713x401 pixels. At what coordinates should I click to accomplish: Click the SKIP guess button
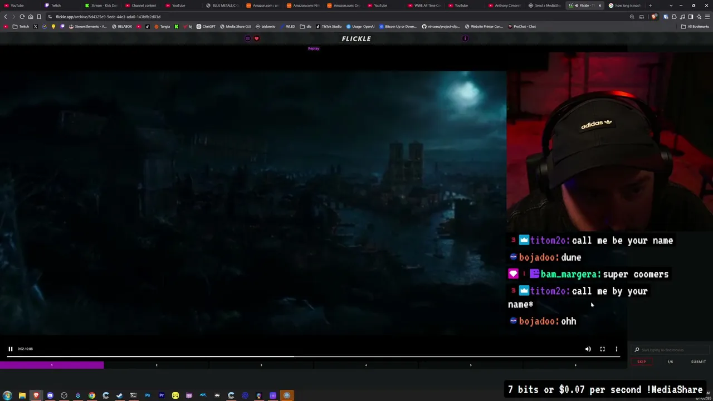pos(642,362)
